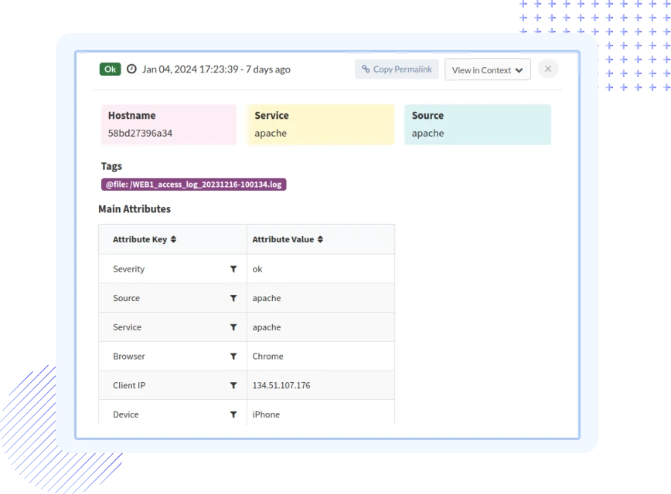Select the teal Source card
The height and width of the screenshot is (494, 671).
point(478,124)
